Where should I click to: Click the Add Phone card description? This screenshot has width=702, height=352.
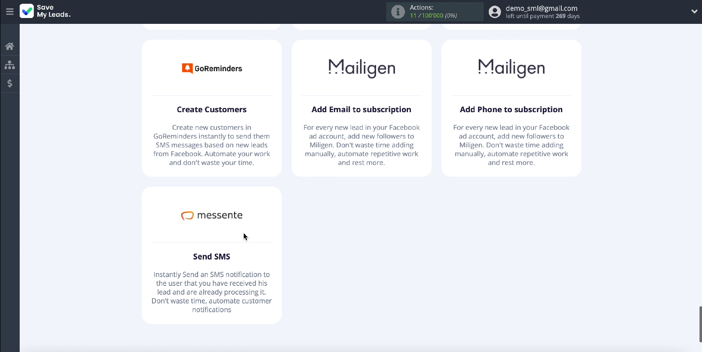pyautogui.click(x=511, y=145)
